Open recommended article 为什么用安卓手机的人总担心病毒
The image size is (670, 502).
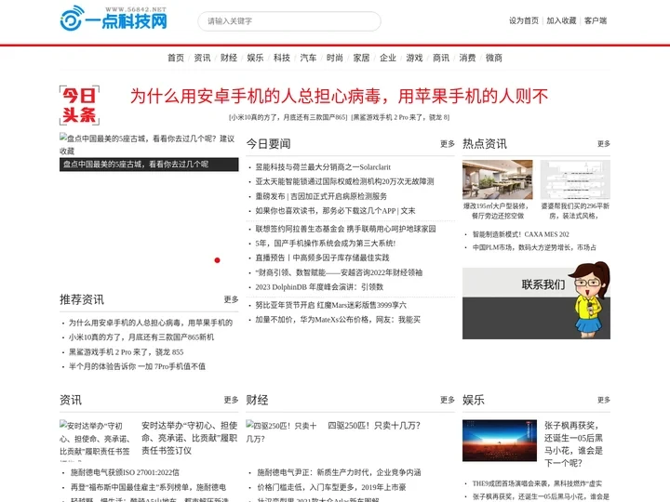(151, 323)
